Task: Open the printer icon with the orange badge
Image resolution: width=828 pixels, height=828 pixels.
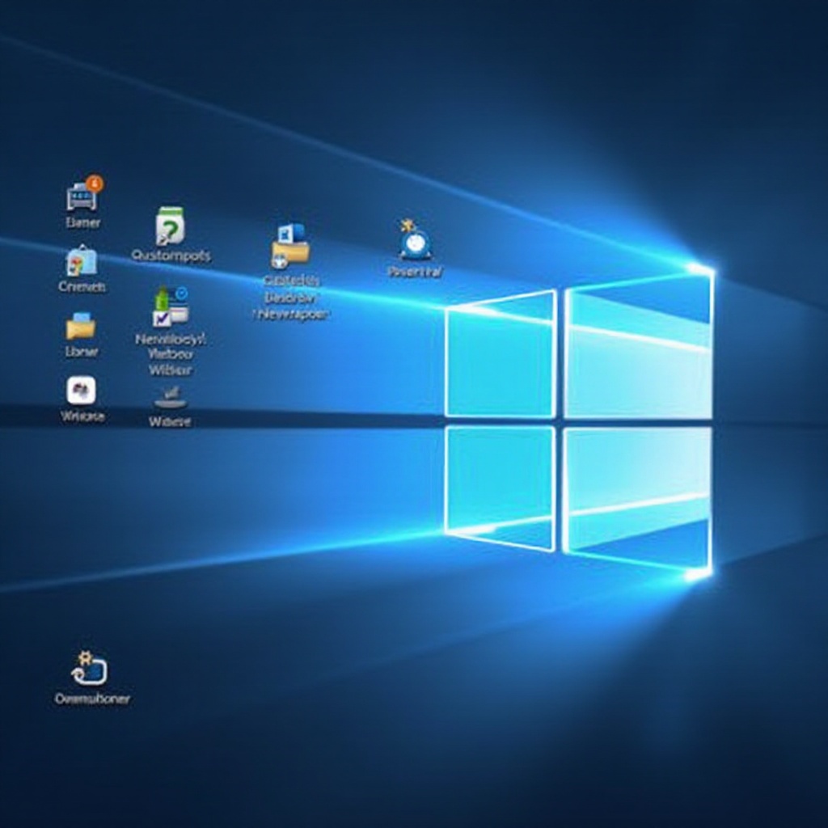Action: 84,193
